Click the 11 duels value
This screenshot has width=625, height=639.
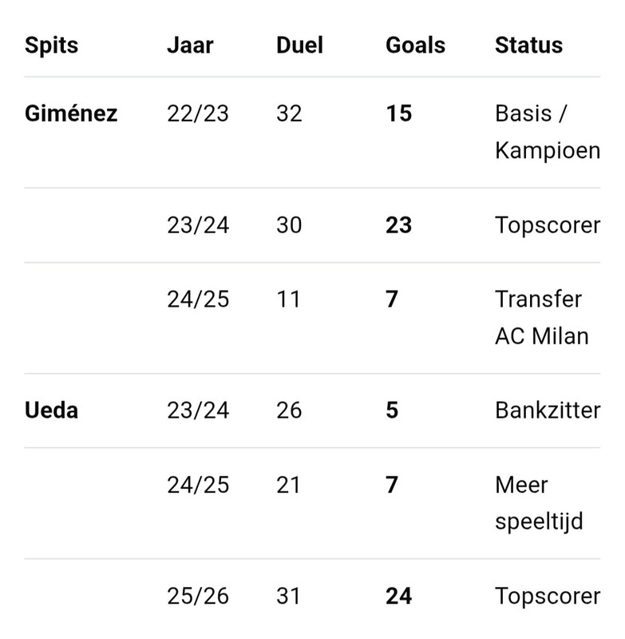pos(288,299)
